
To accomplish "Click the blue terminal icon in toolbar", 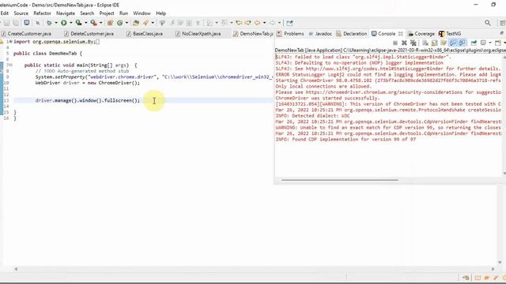I will tap(27, 23).
